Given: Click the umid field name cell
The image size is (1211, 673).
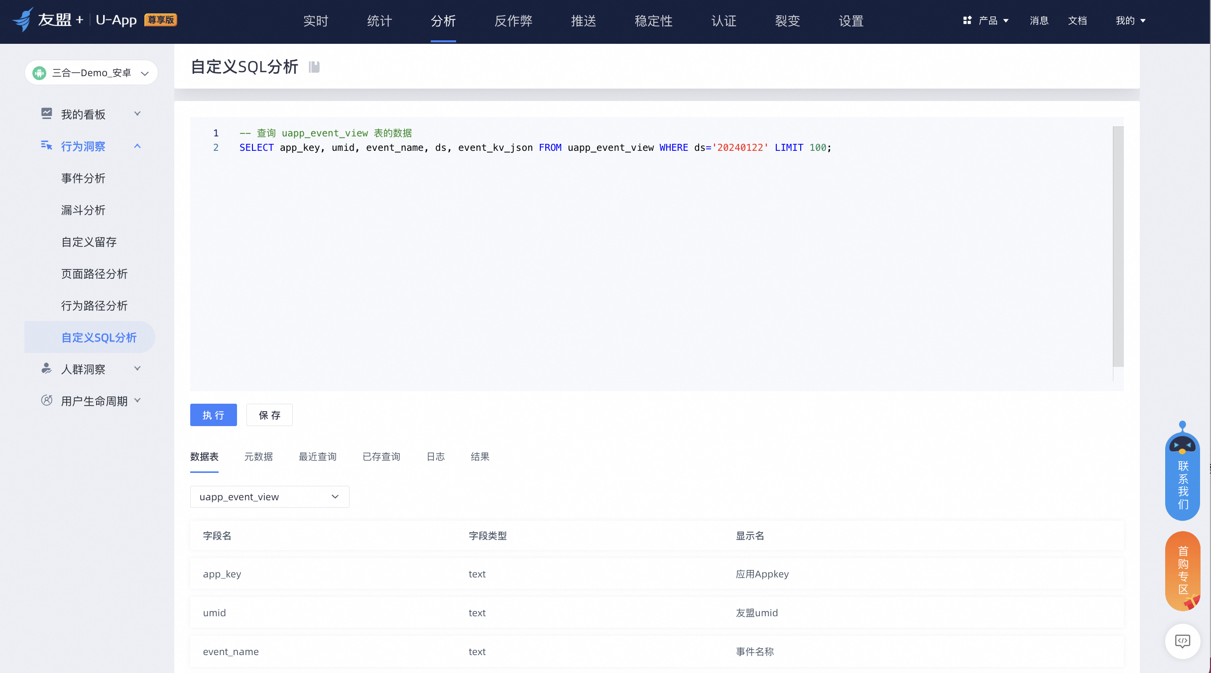Looking at the screenshot, I should 215,613.
